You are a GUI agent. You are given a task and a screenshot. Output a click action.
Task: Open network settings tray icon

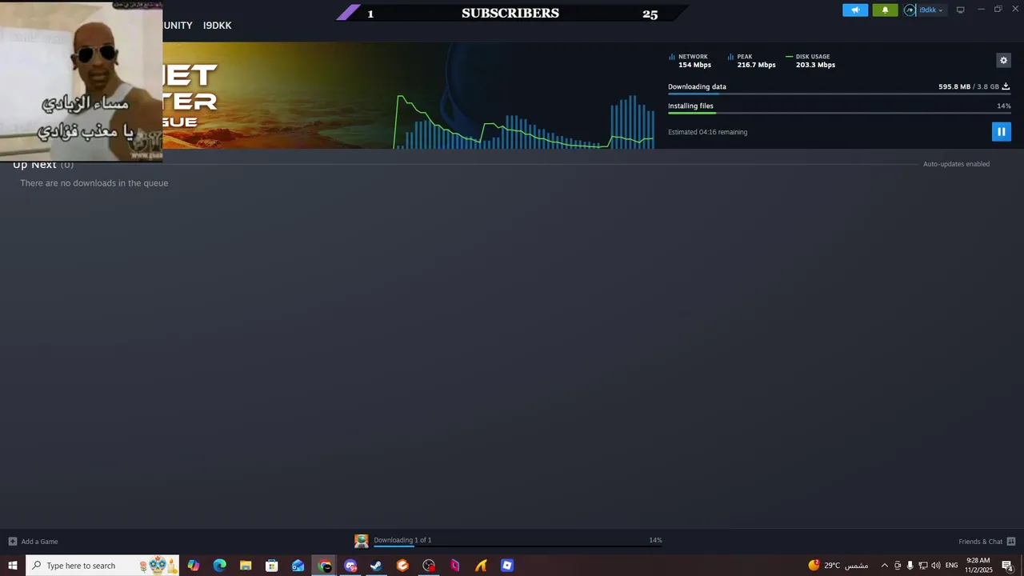click(x=922, y=566)
